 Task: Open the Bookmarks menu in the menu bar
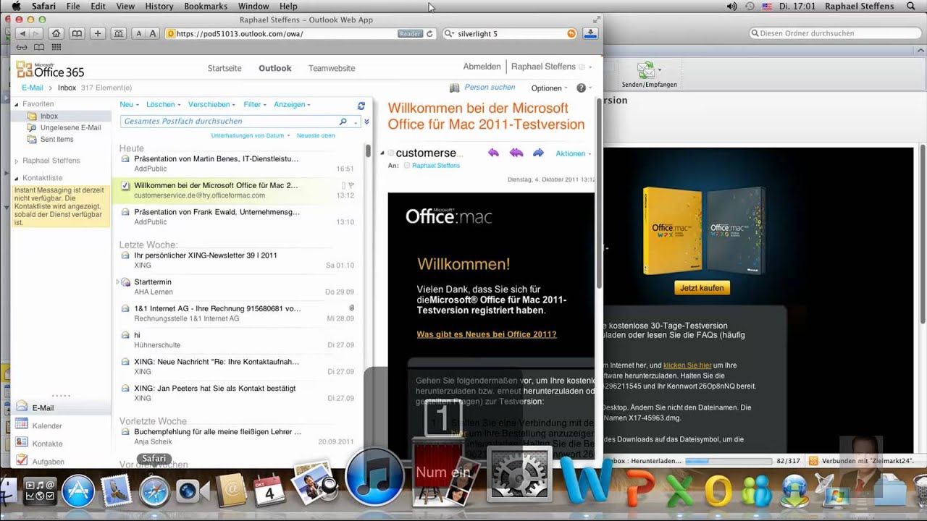click(206, 7)
